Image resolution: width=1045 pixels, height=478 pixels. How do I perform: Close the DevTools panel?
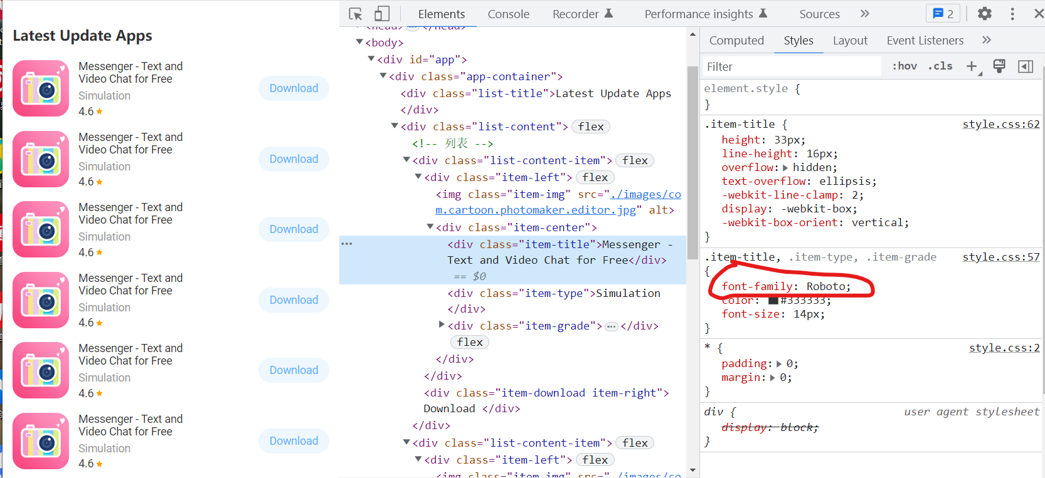[x=1039, y=14]
